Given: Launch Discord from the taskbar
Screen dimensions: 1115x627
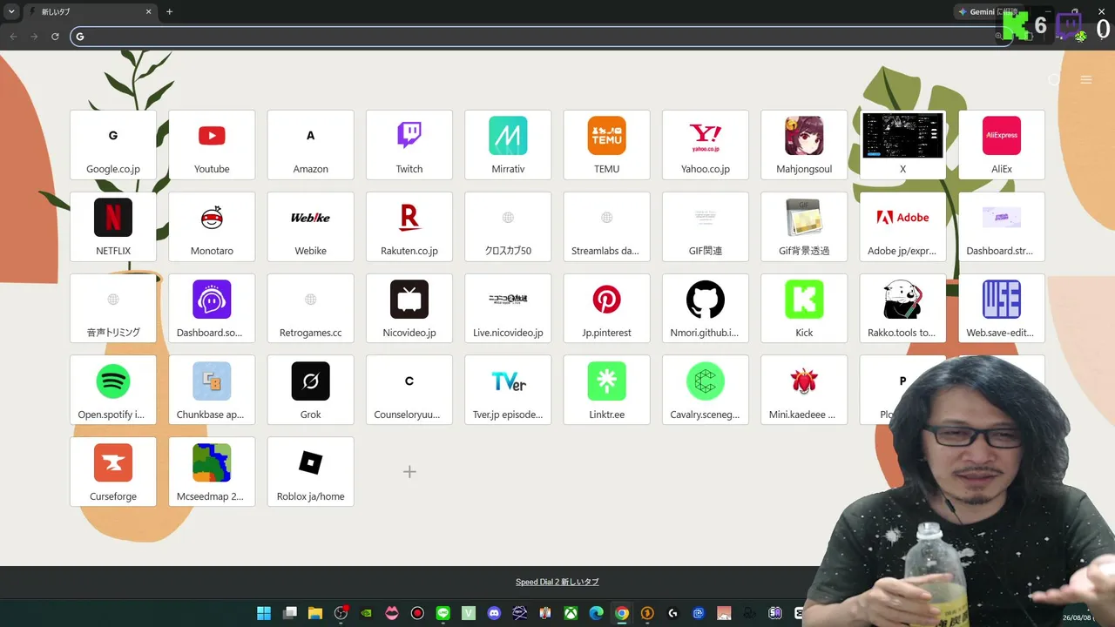Looking at the screenshot, I should coord(495,613).
